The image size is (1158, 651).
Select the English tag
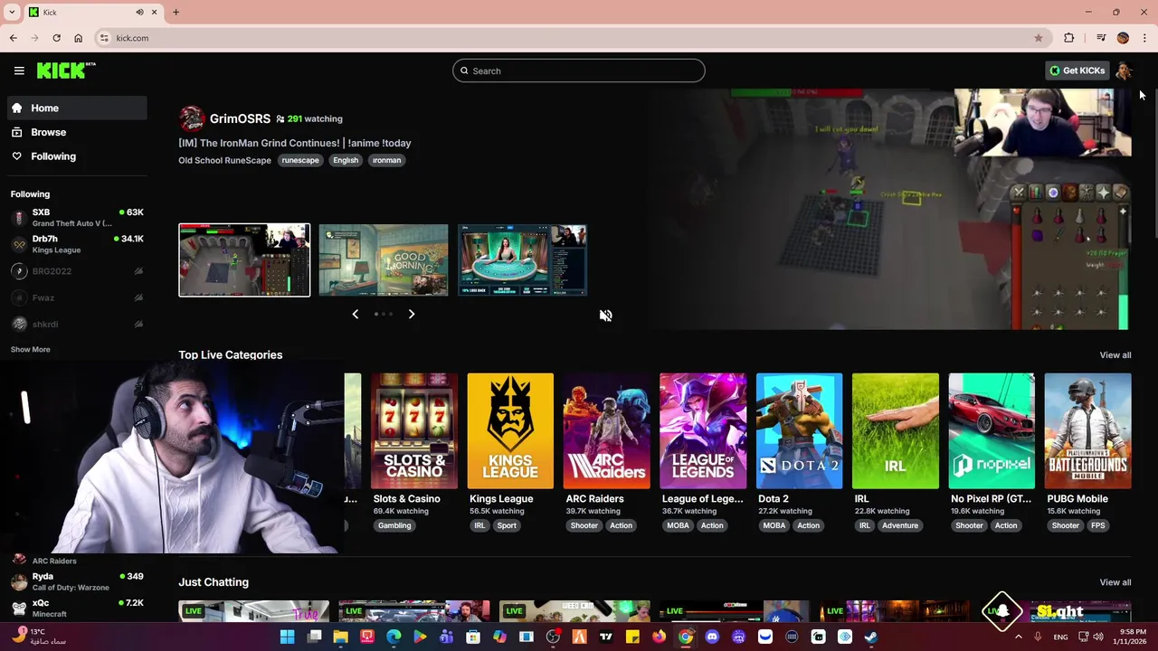(x=346, y=160)
